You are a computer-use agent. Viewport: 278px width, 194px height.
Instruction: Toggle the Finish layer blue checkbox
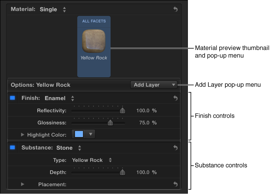click(x=12, y=98)
